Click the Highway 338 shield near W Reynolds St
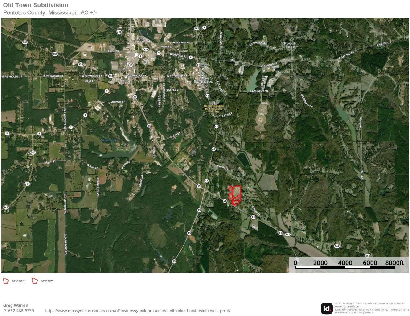This screenshot has width=410, height=316. (111, 76)
